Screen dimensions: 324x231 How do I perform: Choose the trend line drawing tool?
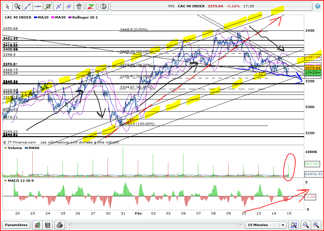coord(28,6)
